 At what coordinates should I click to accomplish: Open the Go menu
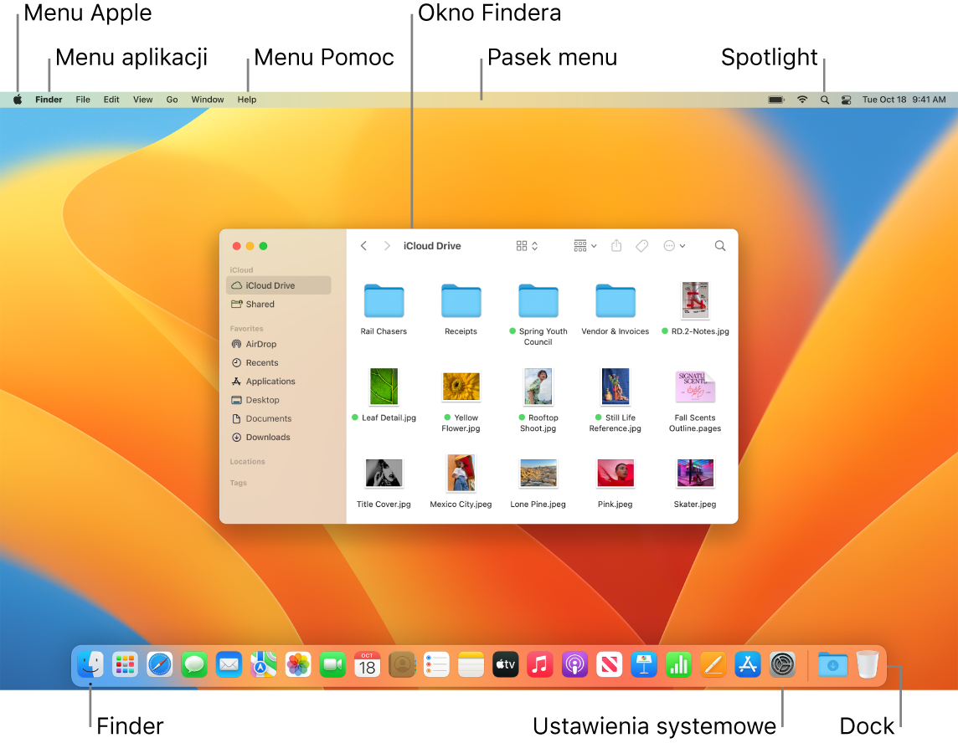pos(172,99)
